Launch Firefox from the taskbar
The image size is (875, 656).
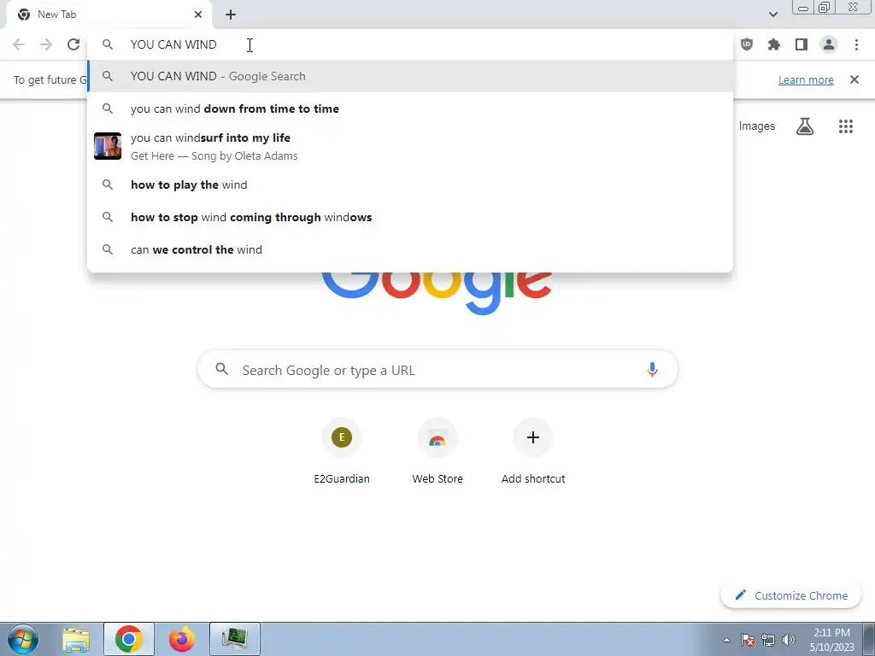(182, 639)
